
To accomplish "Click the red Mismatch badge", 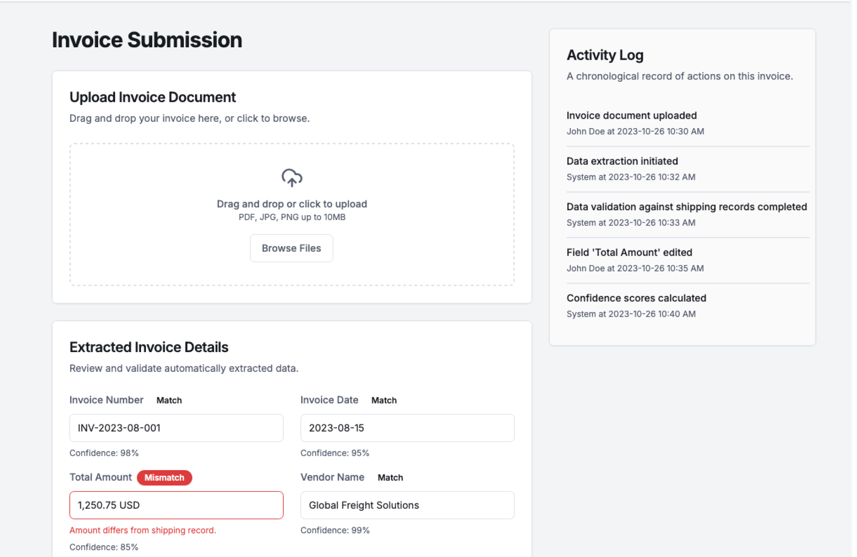I will point(164,478).
